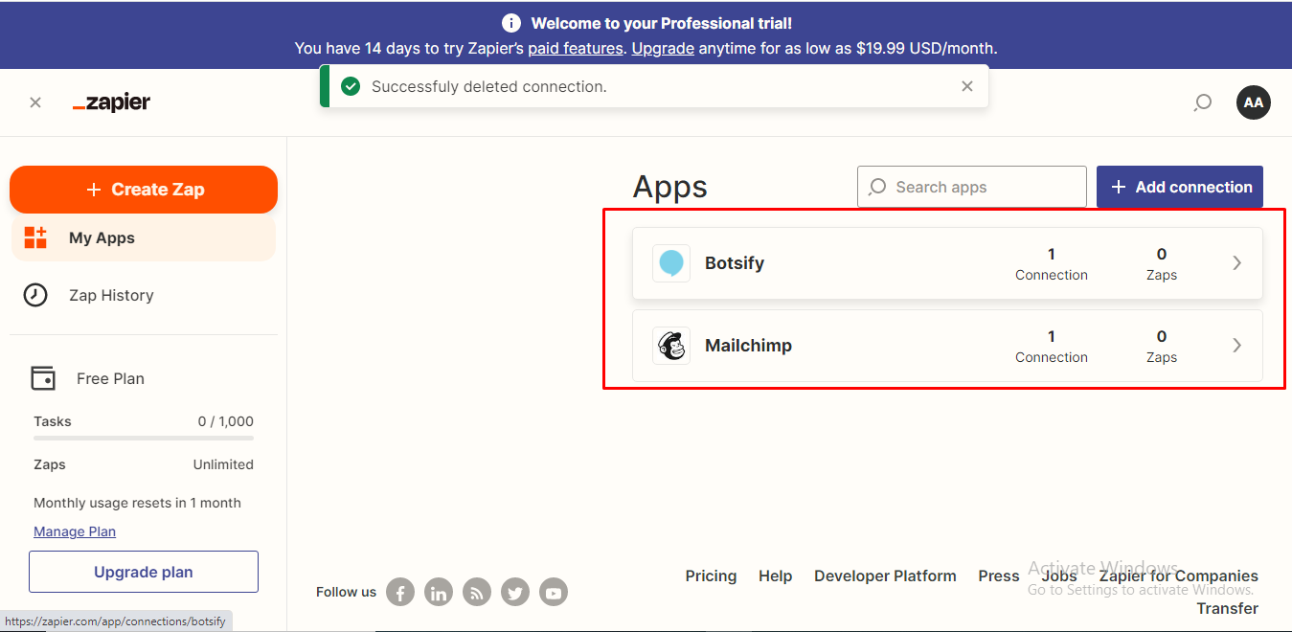Viewport: 1292px width, 632px height.
Task: Click the Transfer footer link
Action: coord(1228,608)
